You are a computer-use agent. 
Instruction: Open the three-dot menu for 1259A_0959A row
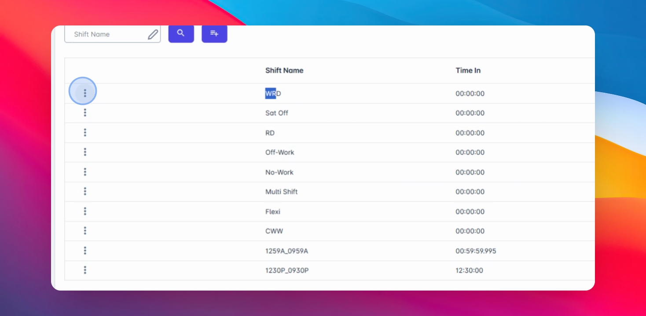click(85, 251)
